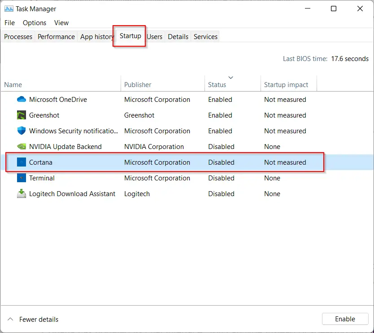The width and height of the screenshot is (374, 333).
Task: Click Enabled status of Microsoft OneDrive
Action: click(x=220, y=99)
